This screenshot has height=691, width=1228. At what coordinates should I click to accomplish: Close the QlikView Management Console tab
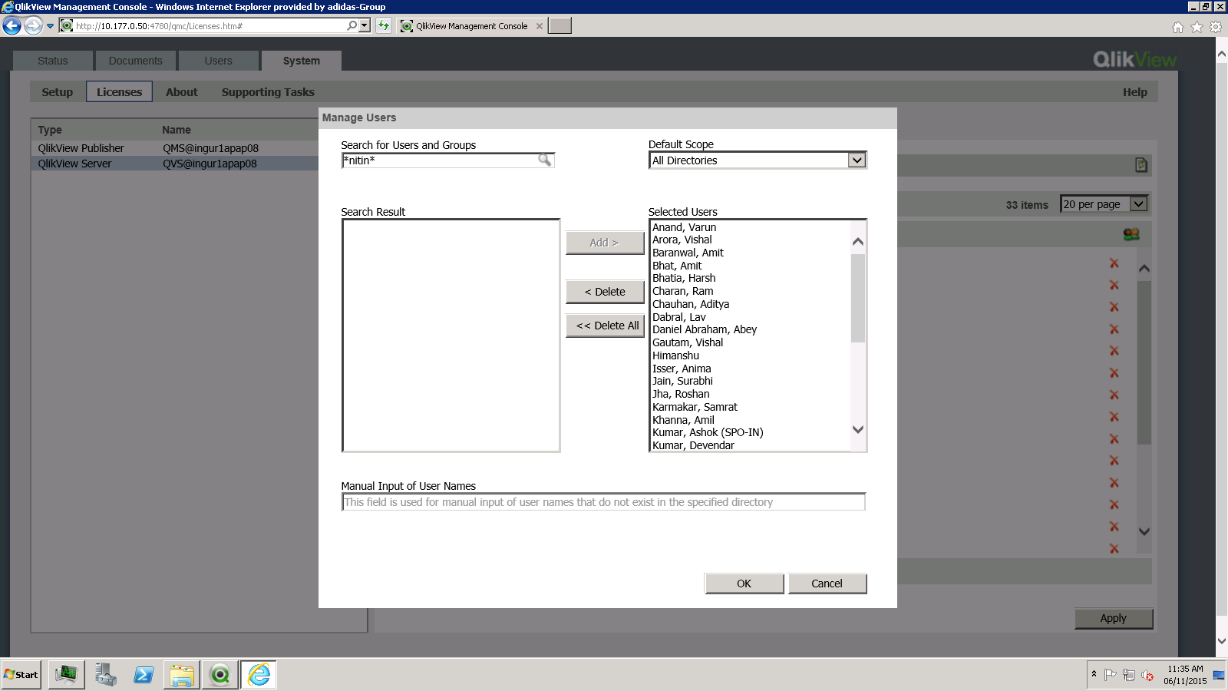coord(540,26)
